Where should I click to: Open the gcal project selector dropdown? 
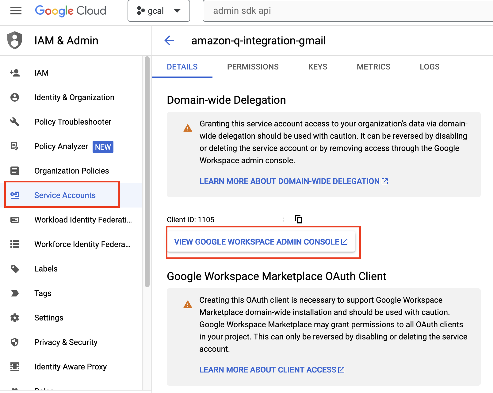coord(159,11)
